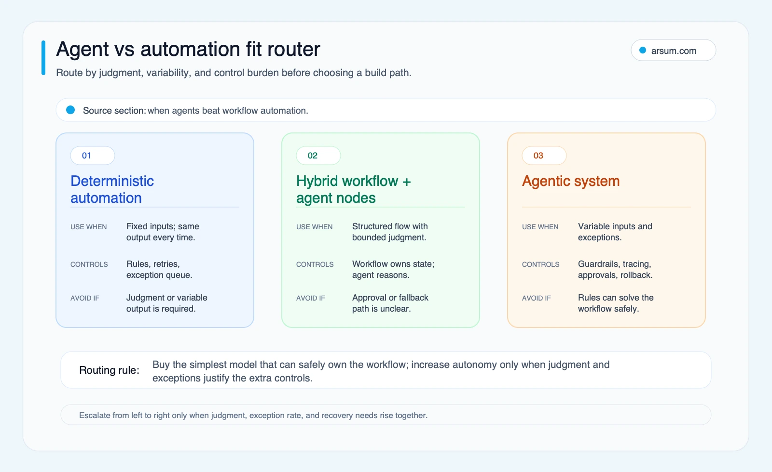The height and width of the screenshot is (472, 772).
Task: Click CONTROLS label in Deterministic card
Action: 89,264
